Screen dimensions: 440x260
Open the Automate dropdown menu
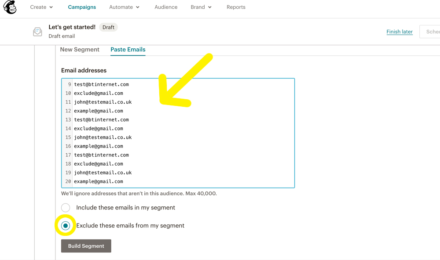(x=125, y=7)
